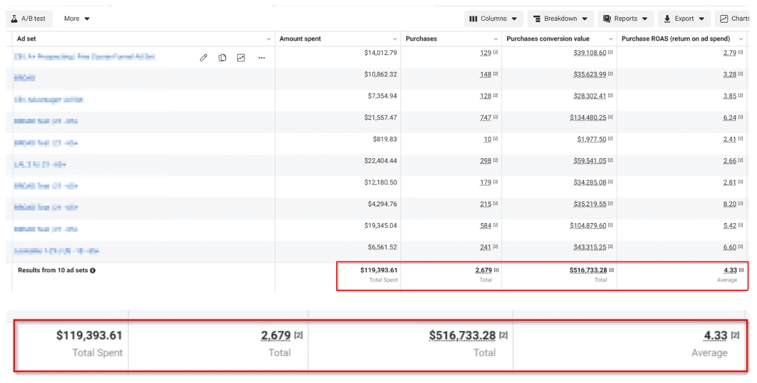Click the $134,480.25 conversion value
The image size is (757, 383).
coord(588,118)
